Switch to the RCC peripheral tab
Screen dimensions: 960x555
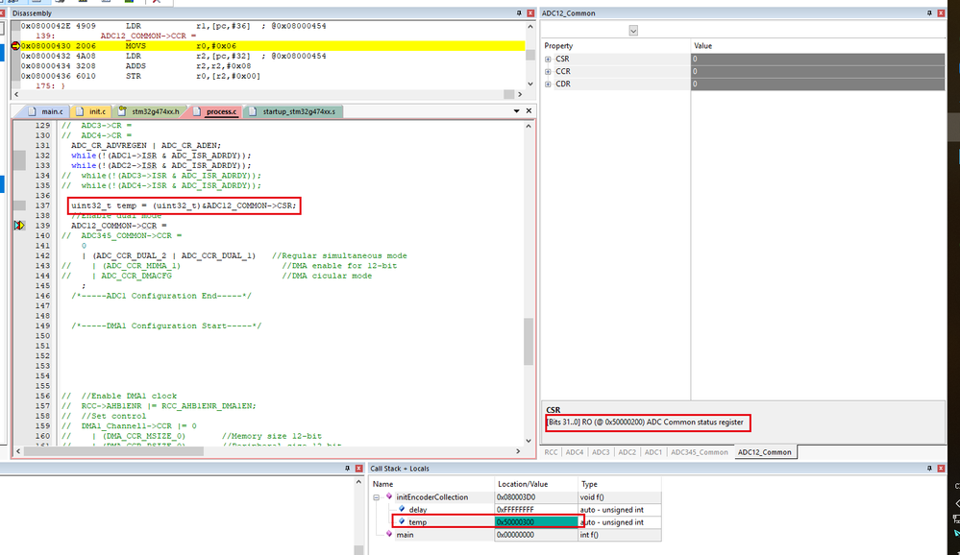(x=551, y=452)
